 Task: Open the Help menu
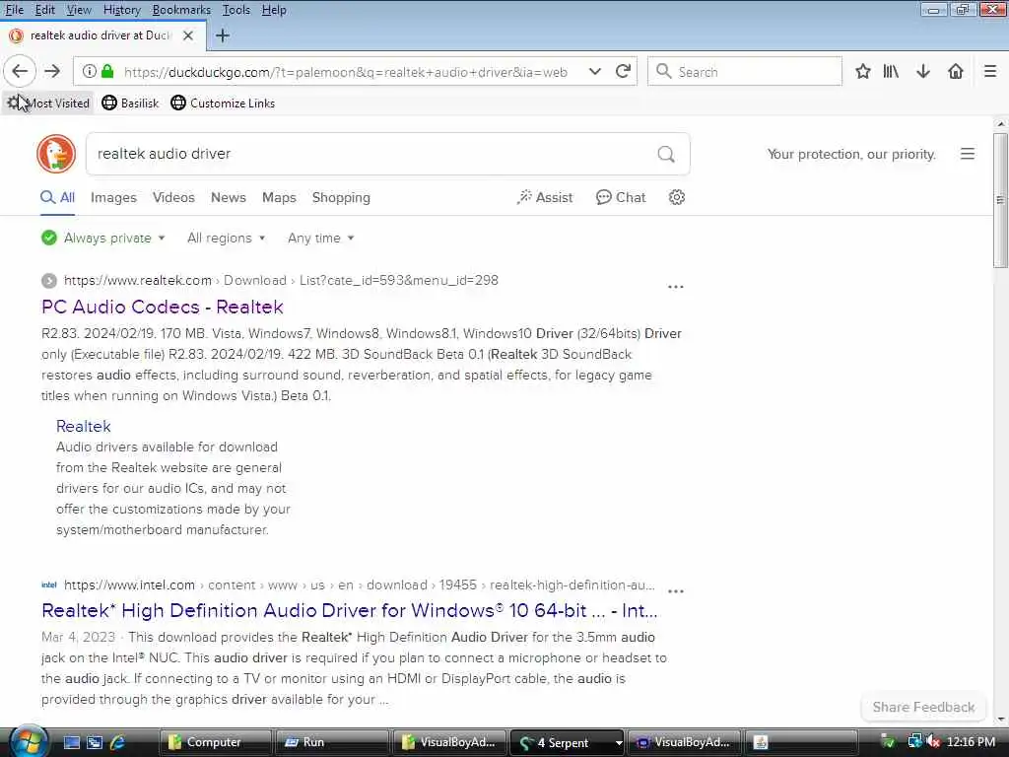click(274, 10)
